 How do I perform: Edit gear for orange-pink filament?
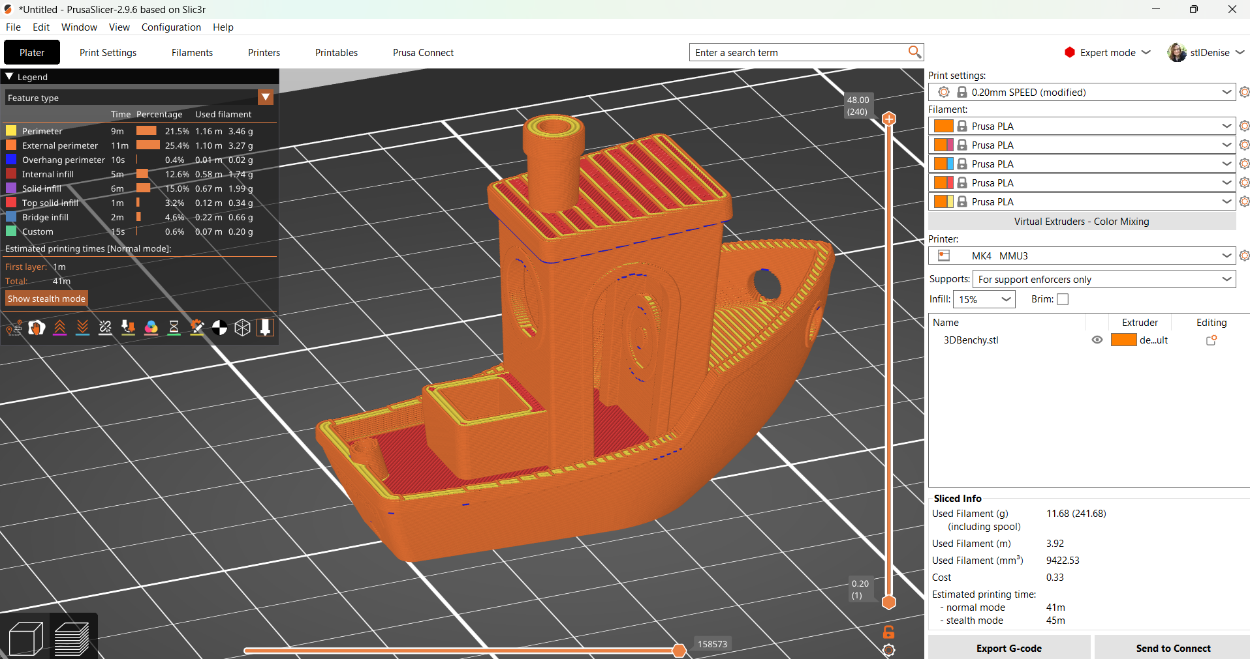(x=1244, y=145)
